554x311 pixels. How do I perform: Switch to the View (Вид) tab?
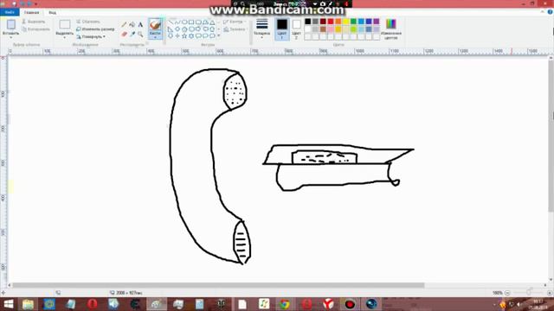click(x=52, y=12)
